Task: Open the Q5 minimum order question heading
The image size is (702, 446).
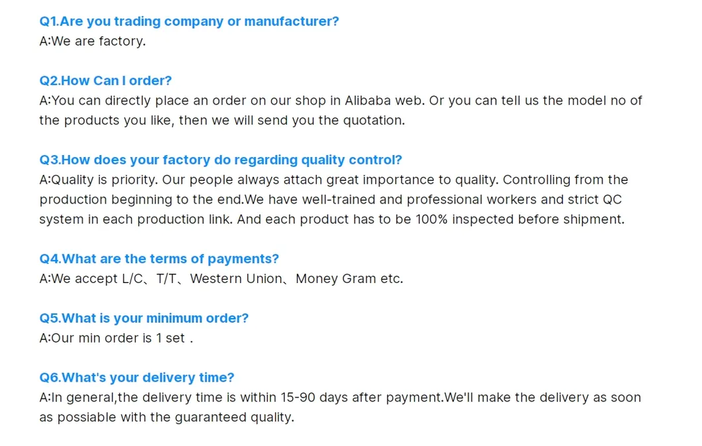Action: (144, 319)
